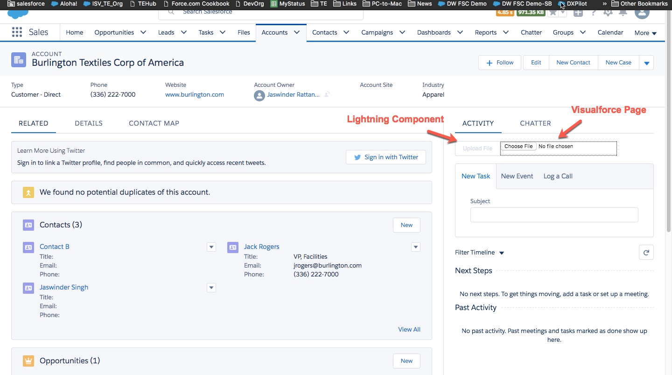The width and height of the screenshot is (672, 375).
Task: Click the Follow button
Action: pyautogui.click(x=500, y=63)
